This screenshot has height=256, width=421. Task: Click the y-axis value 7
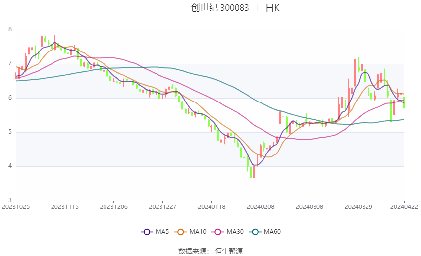point(10,63)
